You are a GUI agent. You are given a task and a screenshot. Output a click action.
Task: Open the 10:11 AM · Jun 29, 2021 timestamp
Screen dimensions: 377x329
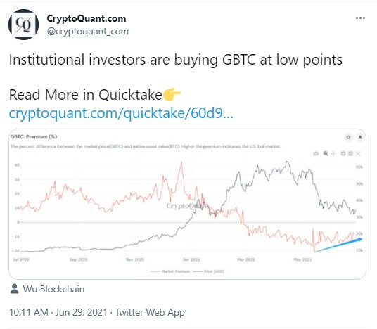point(58,312)
